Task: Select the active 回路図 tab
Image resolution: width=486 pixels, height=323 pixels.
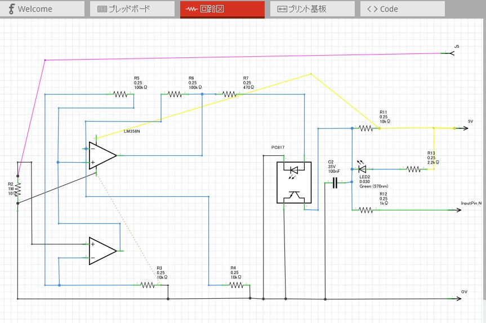Action: tap(222, 9)
